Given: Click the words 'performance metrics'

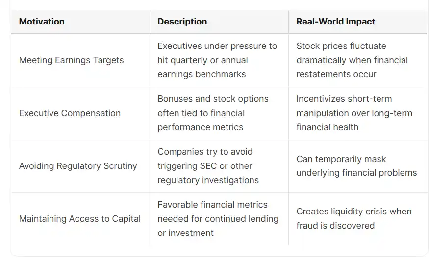Looking at the screenshot, I should coord(200,127).
